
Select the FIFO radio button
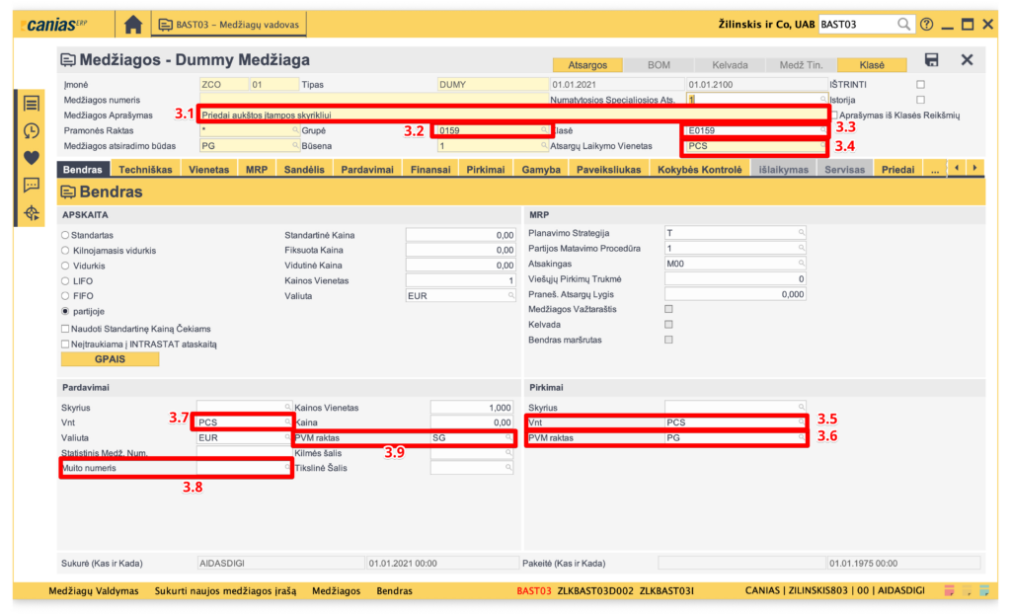[66, 295]
